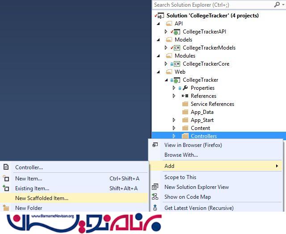Screen dimensions: 286x234
Task: Open the search options dropdown arrow
Action: pyautogui.click(x=283, y=5)
